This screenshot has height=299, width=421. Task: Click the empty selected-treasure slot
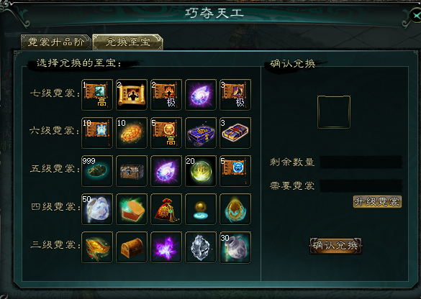coord(334,112)
